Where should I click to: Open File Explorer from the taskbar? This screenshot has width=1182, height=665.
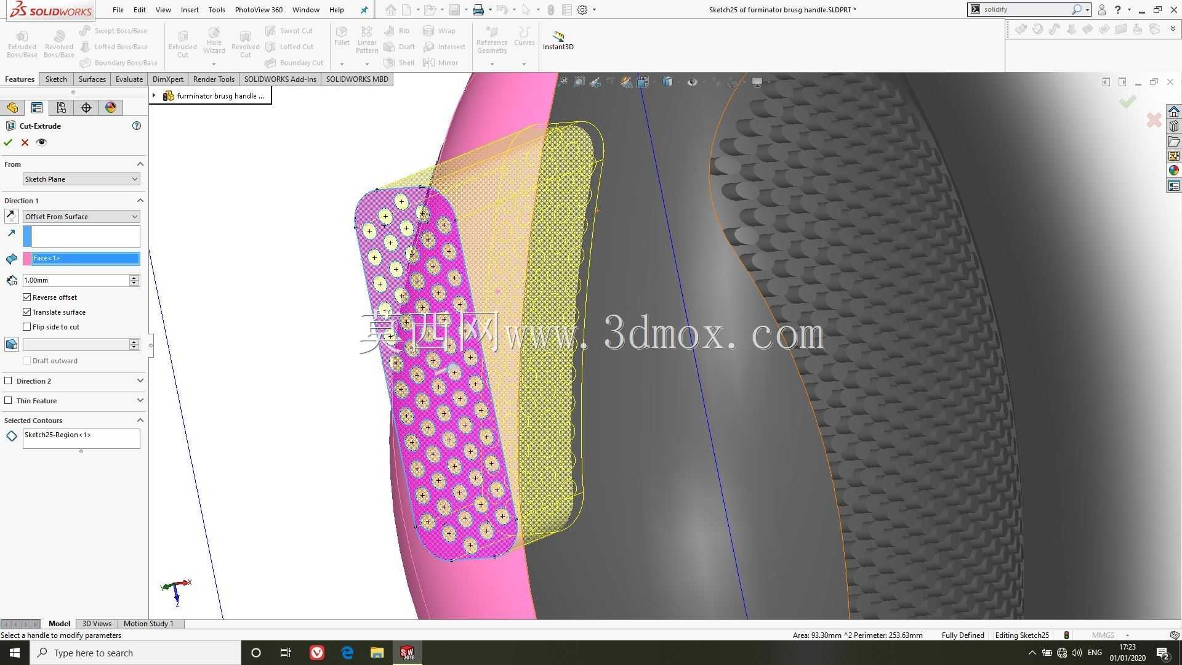click(377, 653)
